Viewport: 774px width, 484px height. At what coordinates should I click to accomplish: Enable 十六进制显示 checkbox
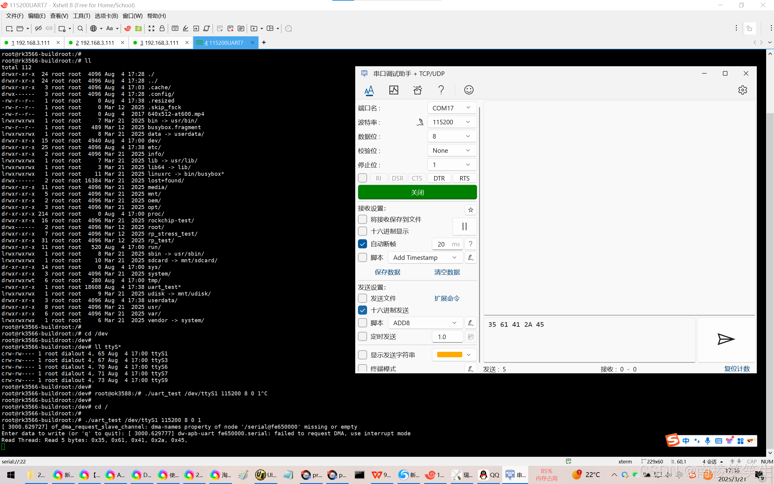363,231
